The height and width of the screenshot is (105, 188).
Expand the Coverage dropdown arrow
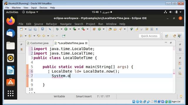79,29
